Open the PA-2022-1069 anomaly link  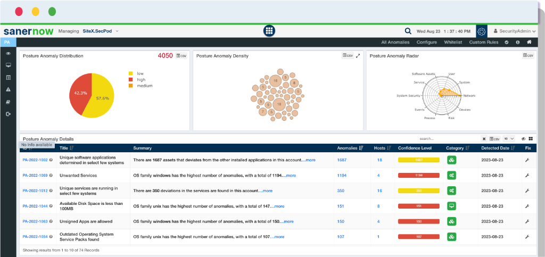coord(35,176)
